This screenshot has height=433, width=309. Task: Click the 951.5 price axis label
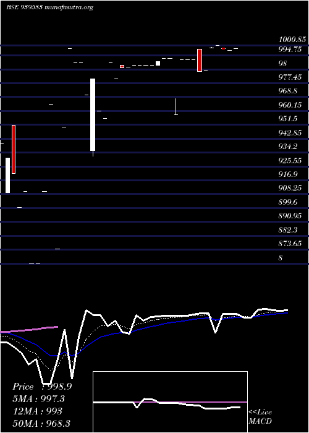click(x=288, y=119)
